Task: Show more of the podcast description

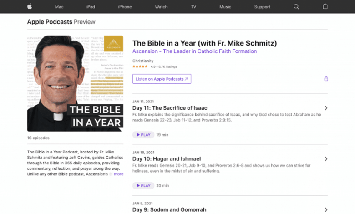Action: pyautogui.click(x=118, y=174)
